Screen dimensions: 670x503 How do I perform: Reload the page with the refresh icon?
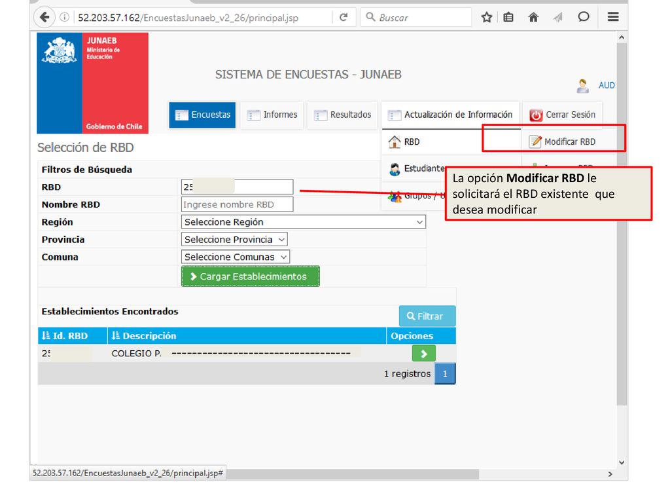click(344, 18)
